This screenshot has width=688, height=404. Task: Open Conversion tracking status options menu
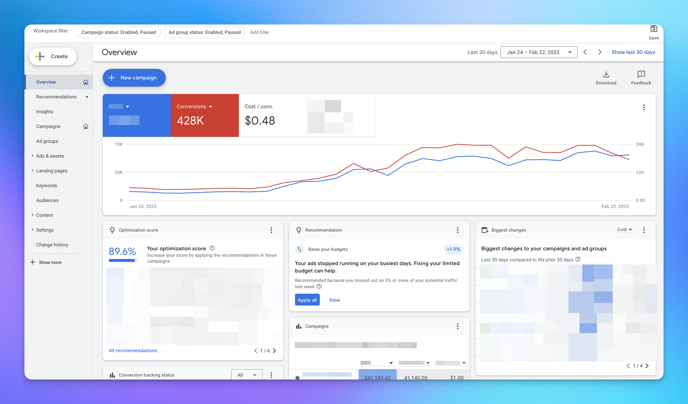click(271, 375)
